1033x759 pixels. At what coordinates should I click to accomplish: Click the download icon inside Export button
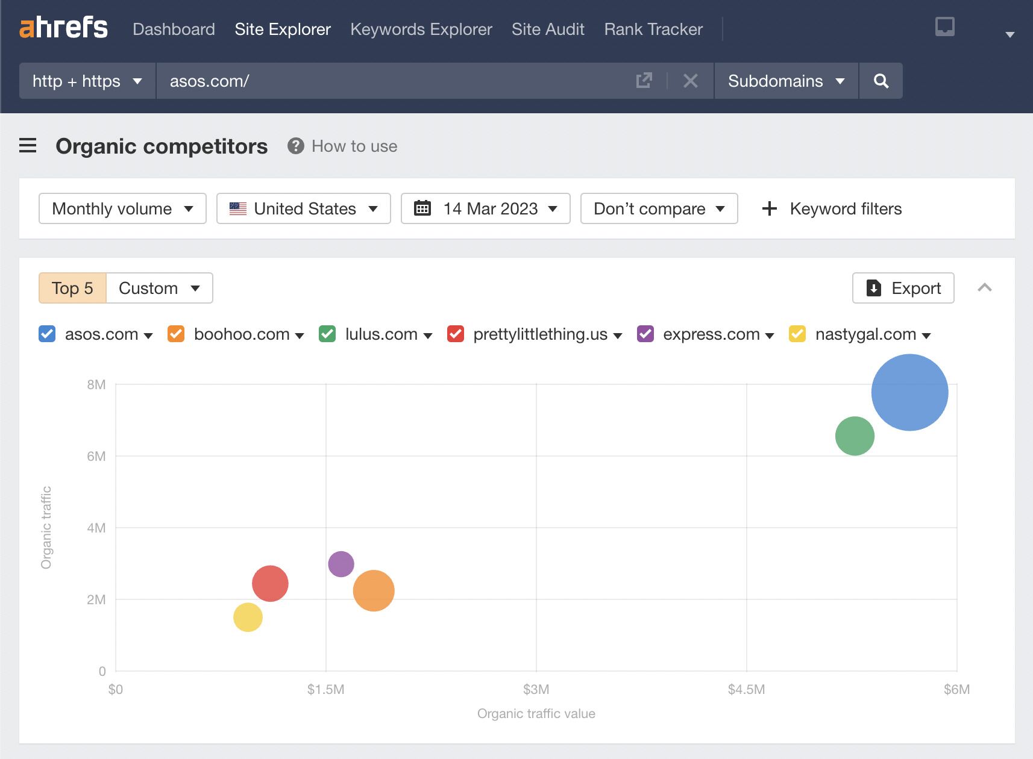[873, 288]
